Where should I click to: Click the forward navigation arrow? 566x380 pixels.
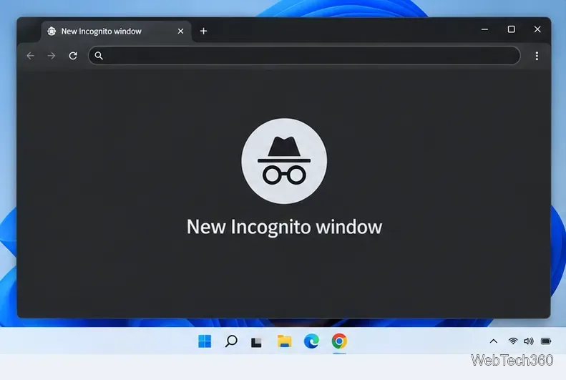(x=52, y=56)
